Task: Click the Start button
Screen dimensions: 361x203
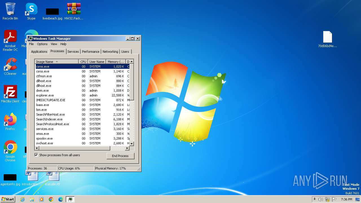Action: click(x=8, y=199)
